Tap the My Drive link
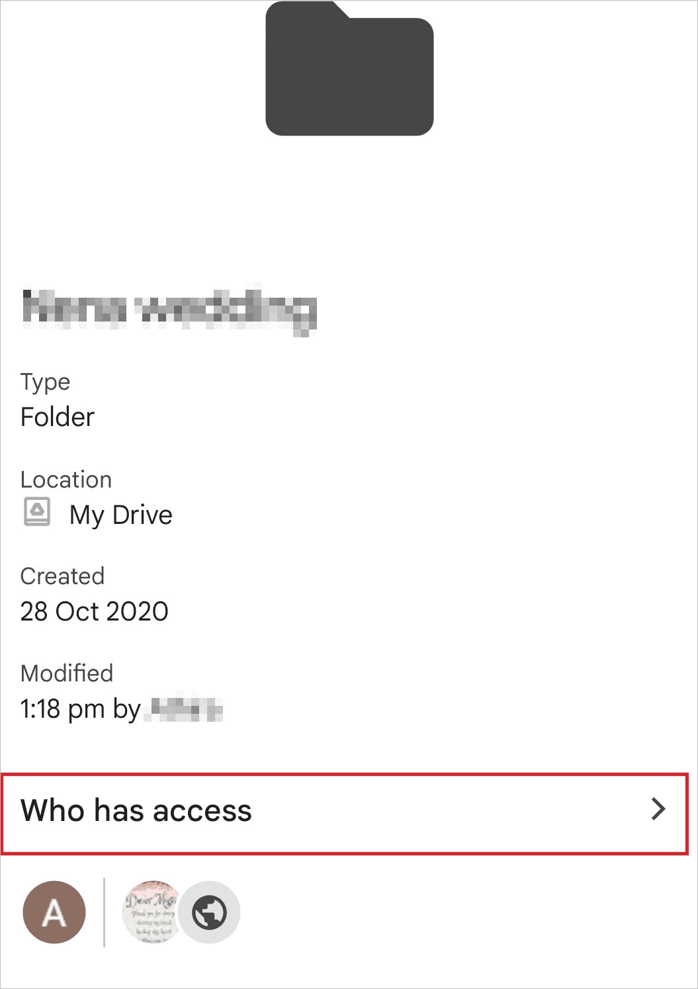698x989 pixels. [121, 514]
